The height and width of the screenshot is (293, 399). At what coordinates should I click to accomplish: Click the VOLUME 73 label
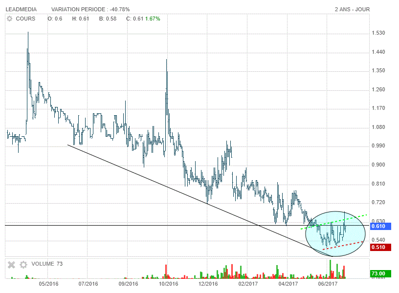[47, 264]
